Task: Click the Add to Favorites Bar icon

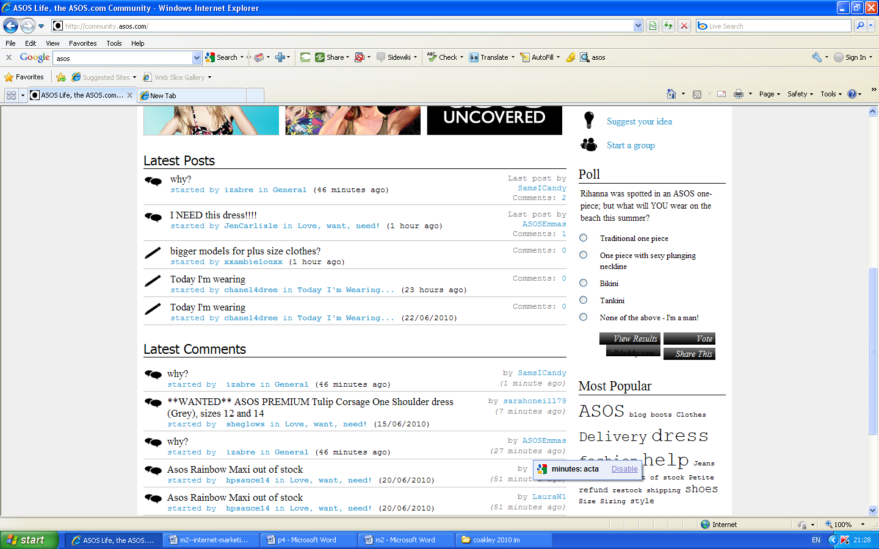Action: pyautogui.click(x=61, y=77)
